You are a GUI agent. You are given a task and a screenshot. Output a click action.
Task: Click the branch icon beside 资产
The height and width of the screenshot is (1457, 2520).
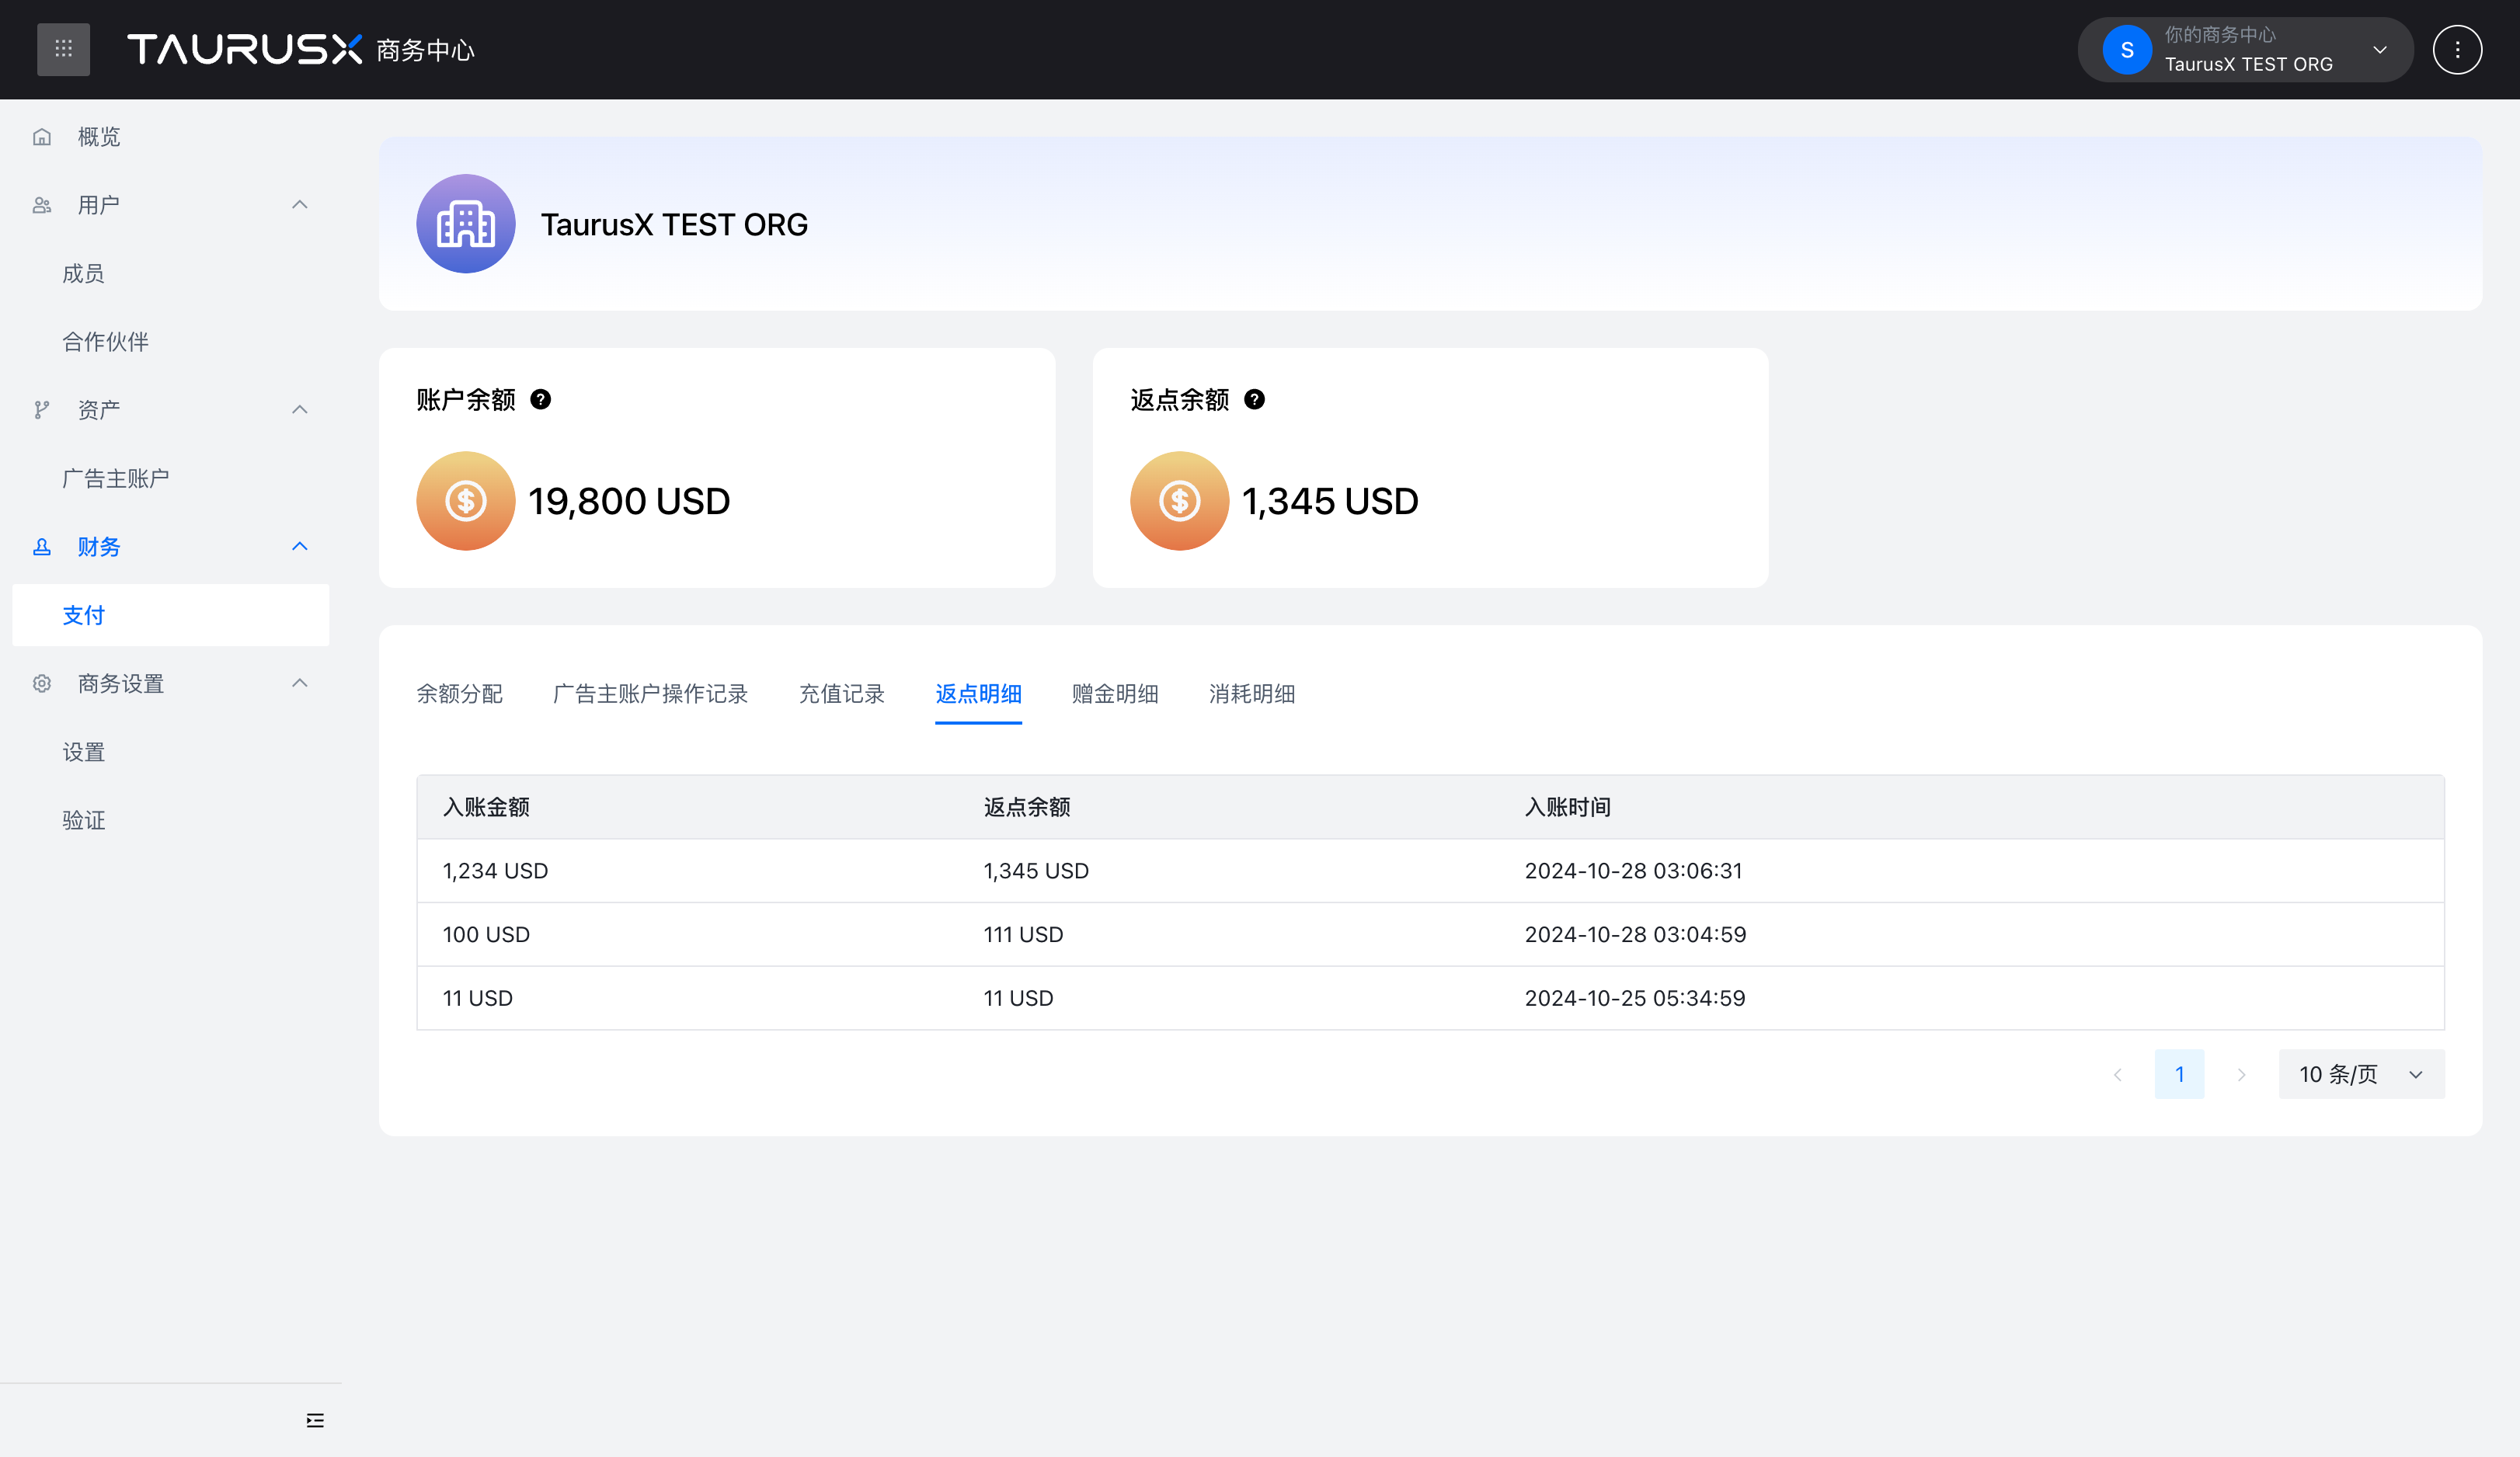(x=42, y=410)
